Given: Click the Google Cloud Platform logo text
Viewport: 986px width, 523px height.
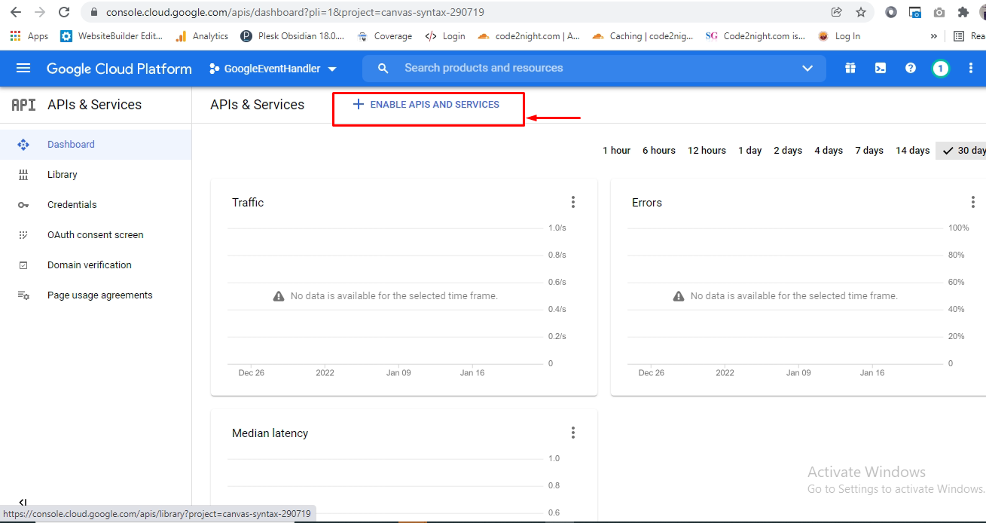Looking at the screenshot, I should pyautogui.click(x=119, y=69).
